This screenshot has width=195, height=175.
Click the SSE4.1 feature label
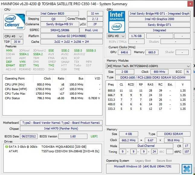tap(24, 54)
